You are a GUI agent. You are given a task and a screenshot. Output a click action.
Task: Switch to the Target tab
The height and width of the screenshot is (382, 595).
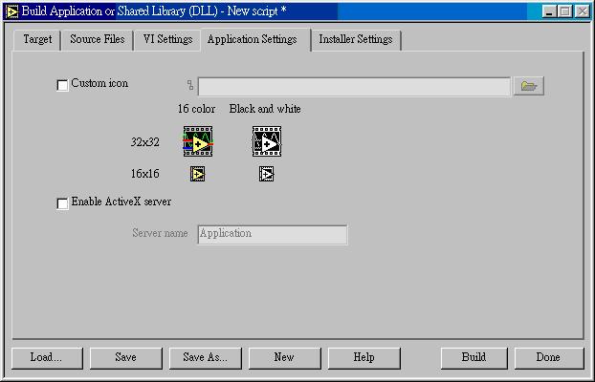click(x=37, y=40)
